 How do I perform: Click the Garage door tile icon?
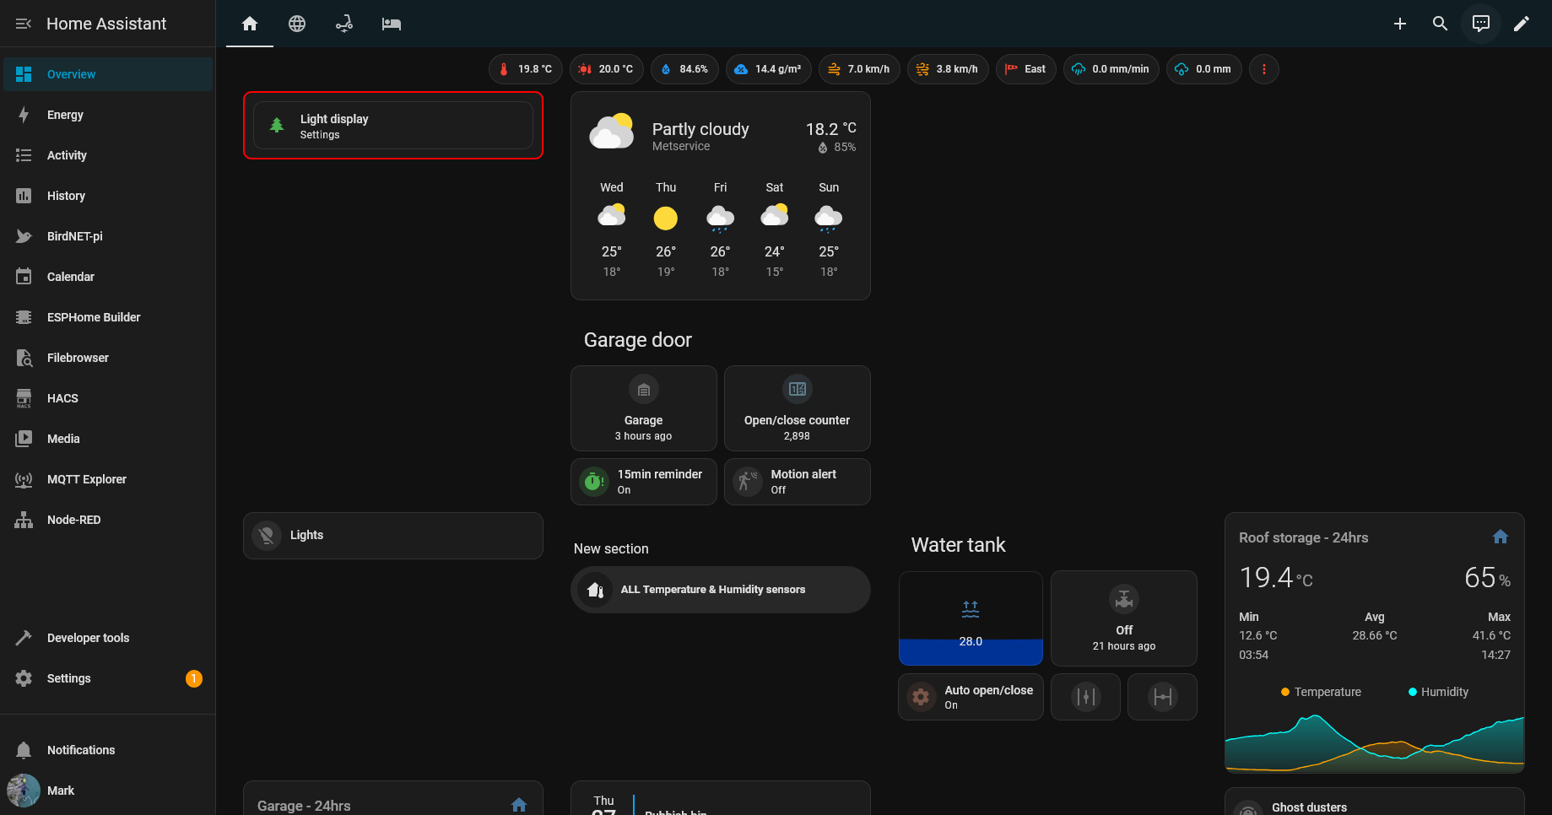pyautogui.click(x=644, y=390)
